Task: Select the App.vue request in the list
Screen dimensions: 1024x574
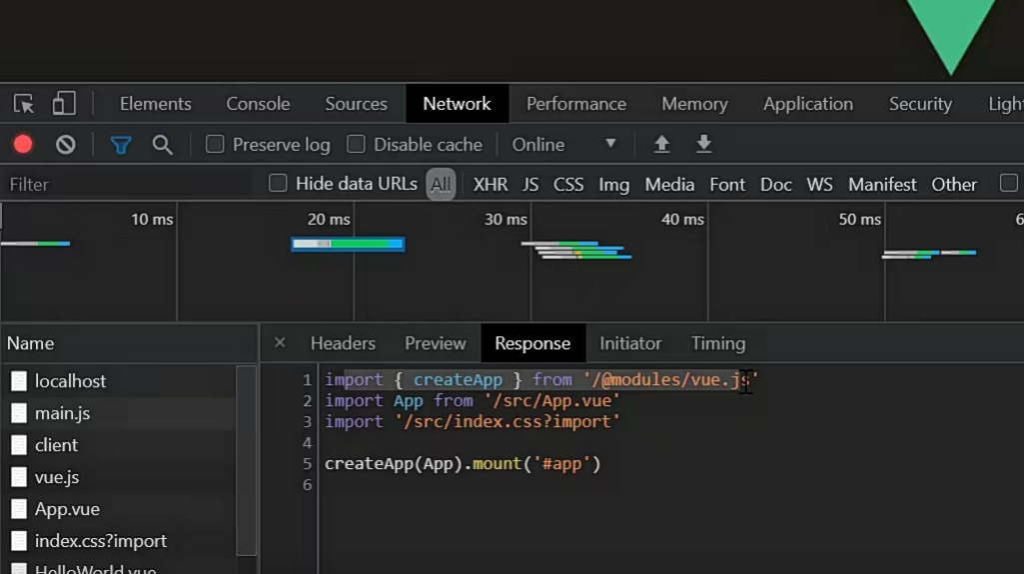Action: click(67, 509)
